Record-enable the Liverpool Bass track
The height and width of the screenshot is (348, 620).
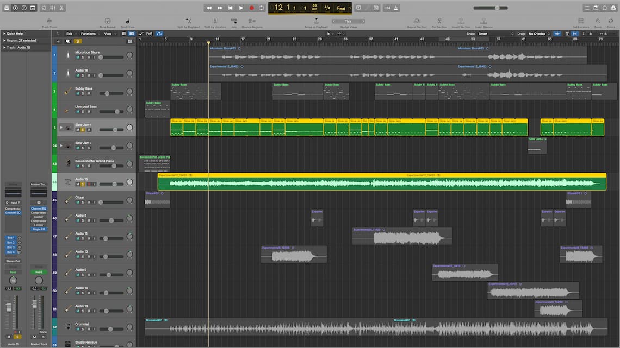pyautogui.click(x=89, y=112)
